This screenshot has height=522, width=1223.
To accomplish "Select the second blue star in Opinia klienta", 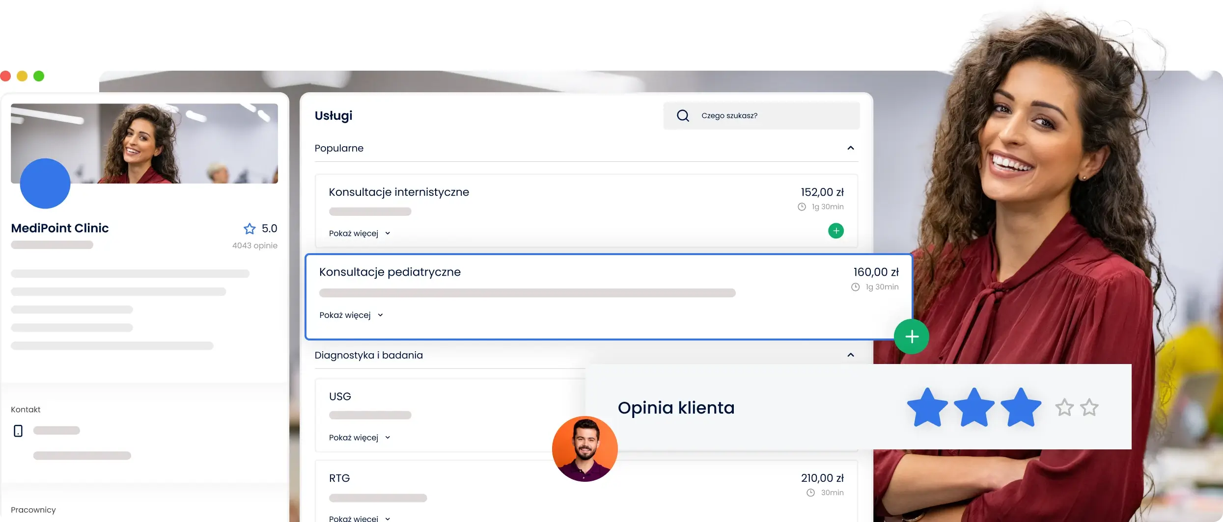I will click(974, 408).
